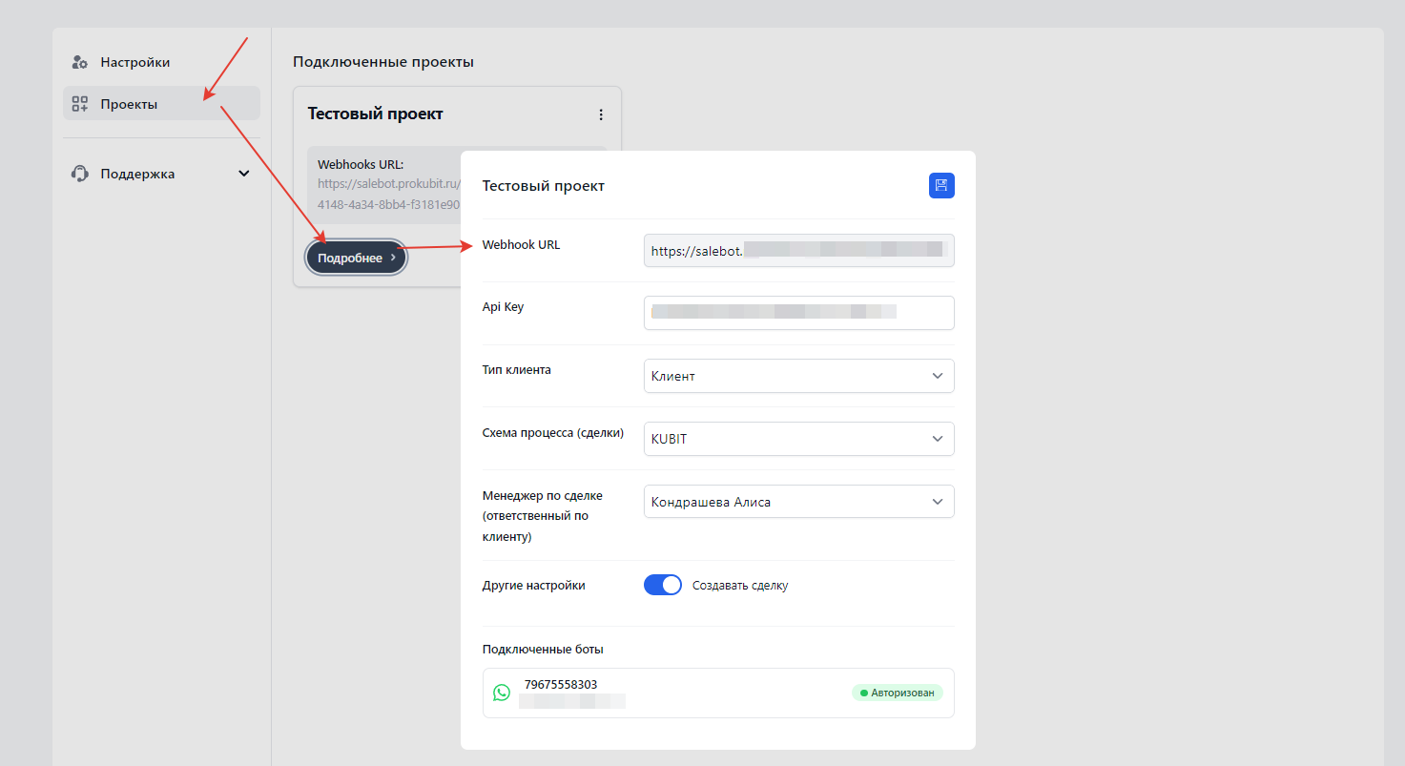This screenshot has width=1405, height=766.
Task: Click the Настройки user-gear icon
Action: coord(80,62)
